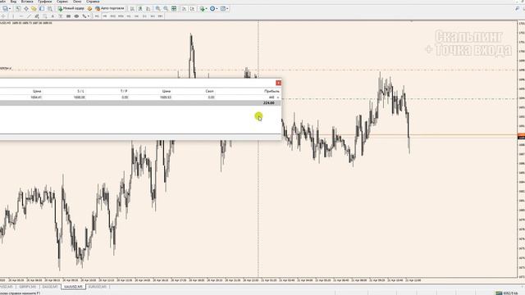Select the trendline tool
The width and height of the screenshot is (525, 295).
click(x=29, y=16)
